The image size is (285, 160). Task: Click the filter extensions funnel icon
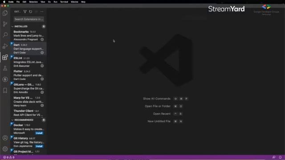tap(25, 12)
